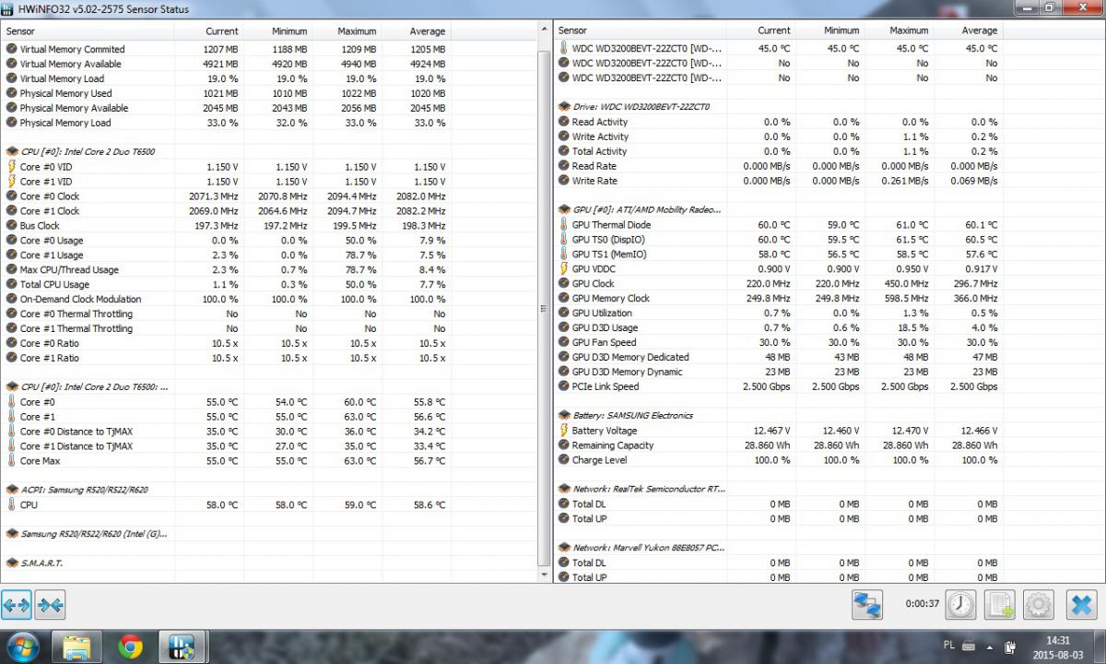1106x664 pixels.
Task: Click the left pane scroll up arrow
Action: coord(544,31)
